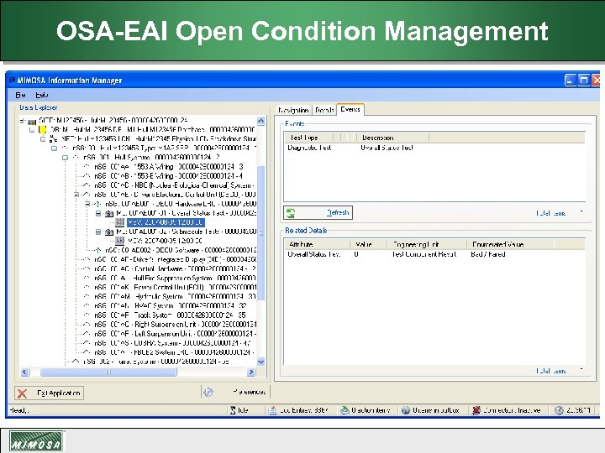
Task: Select the Events tab
Action: click(350, 109)
